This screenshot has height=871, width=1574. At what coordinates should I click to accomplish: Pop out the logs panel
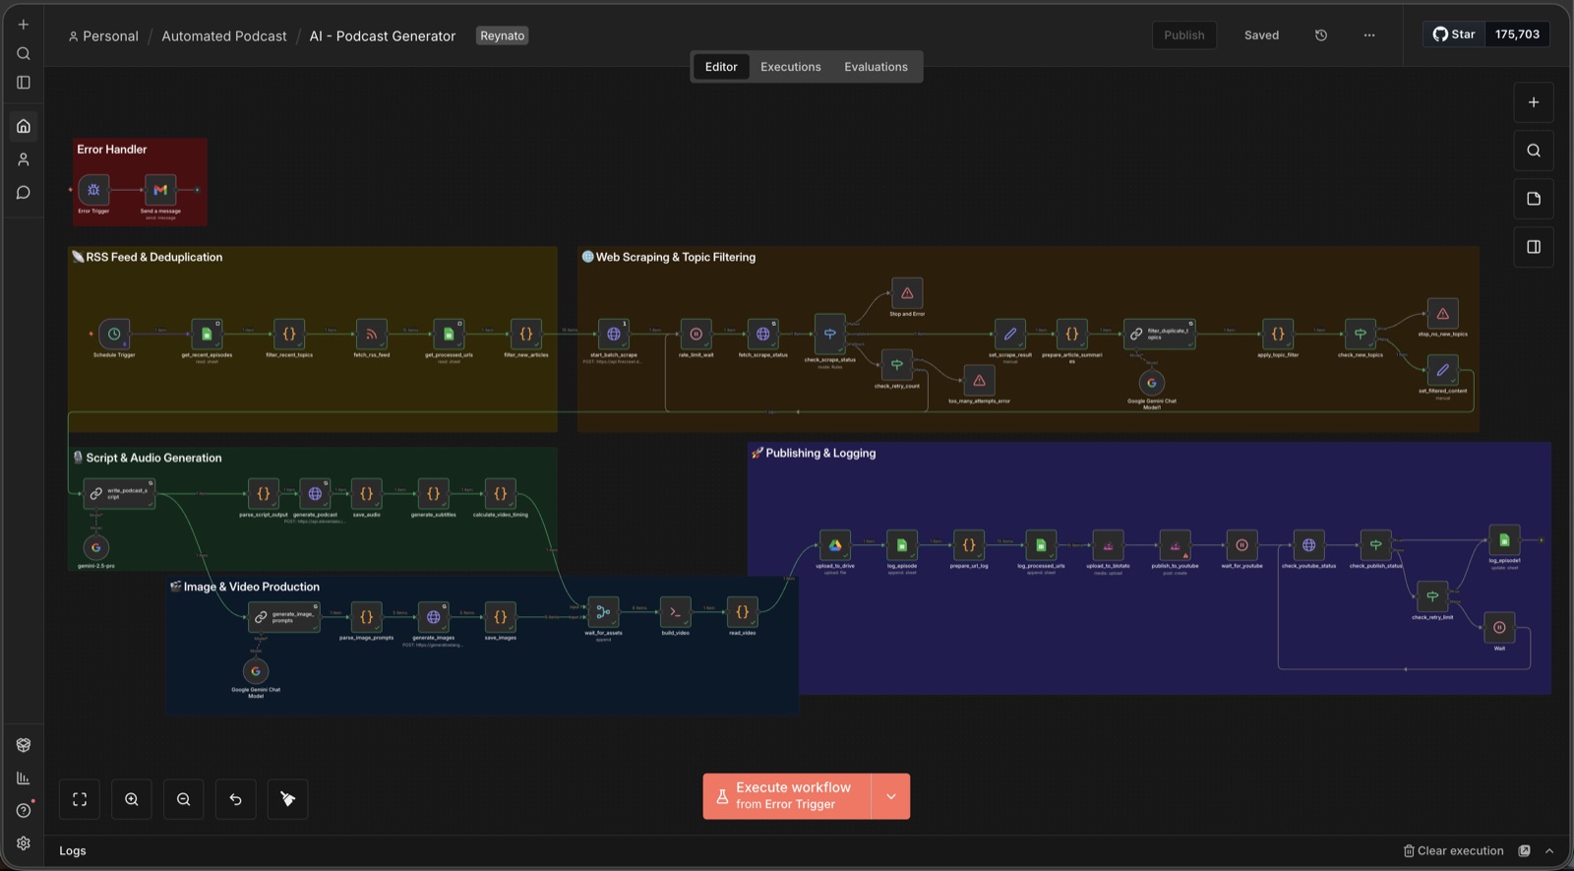1524,851
